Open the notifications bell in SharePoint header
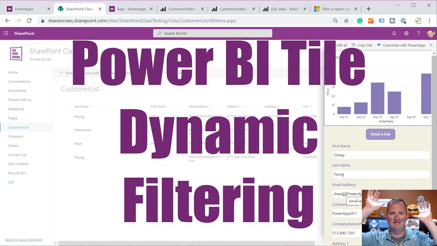The height and width of the screenshot is (246, 437). (x=394, y=33)
